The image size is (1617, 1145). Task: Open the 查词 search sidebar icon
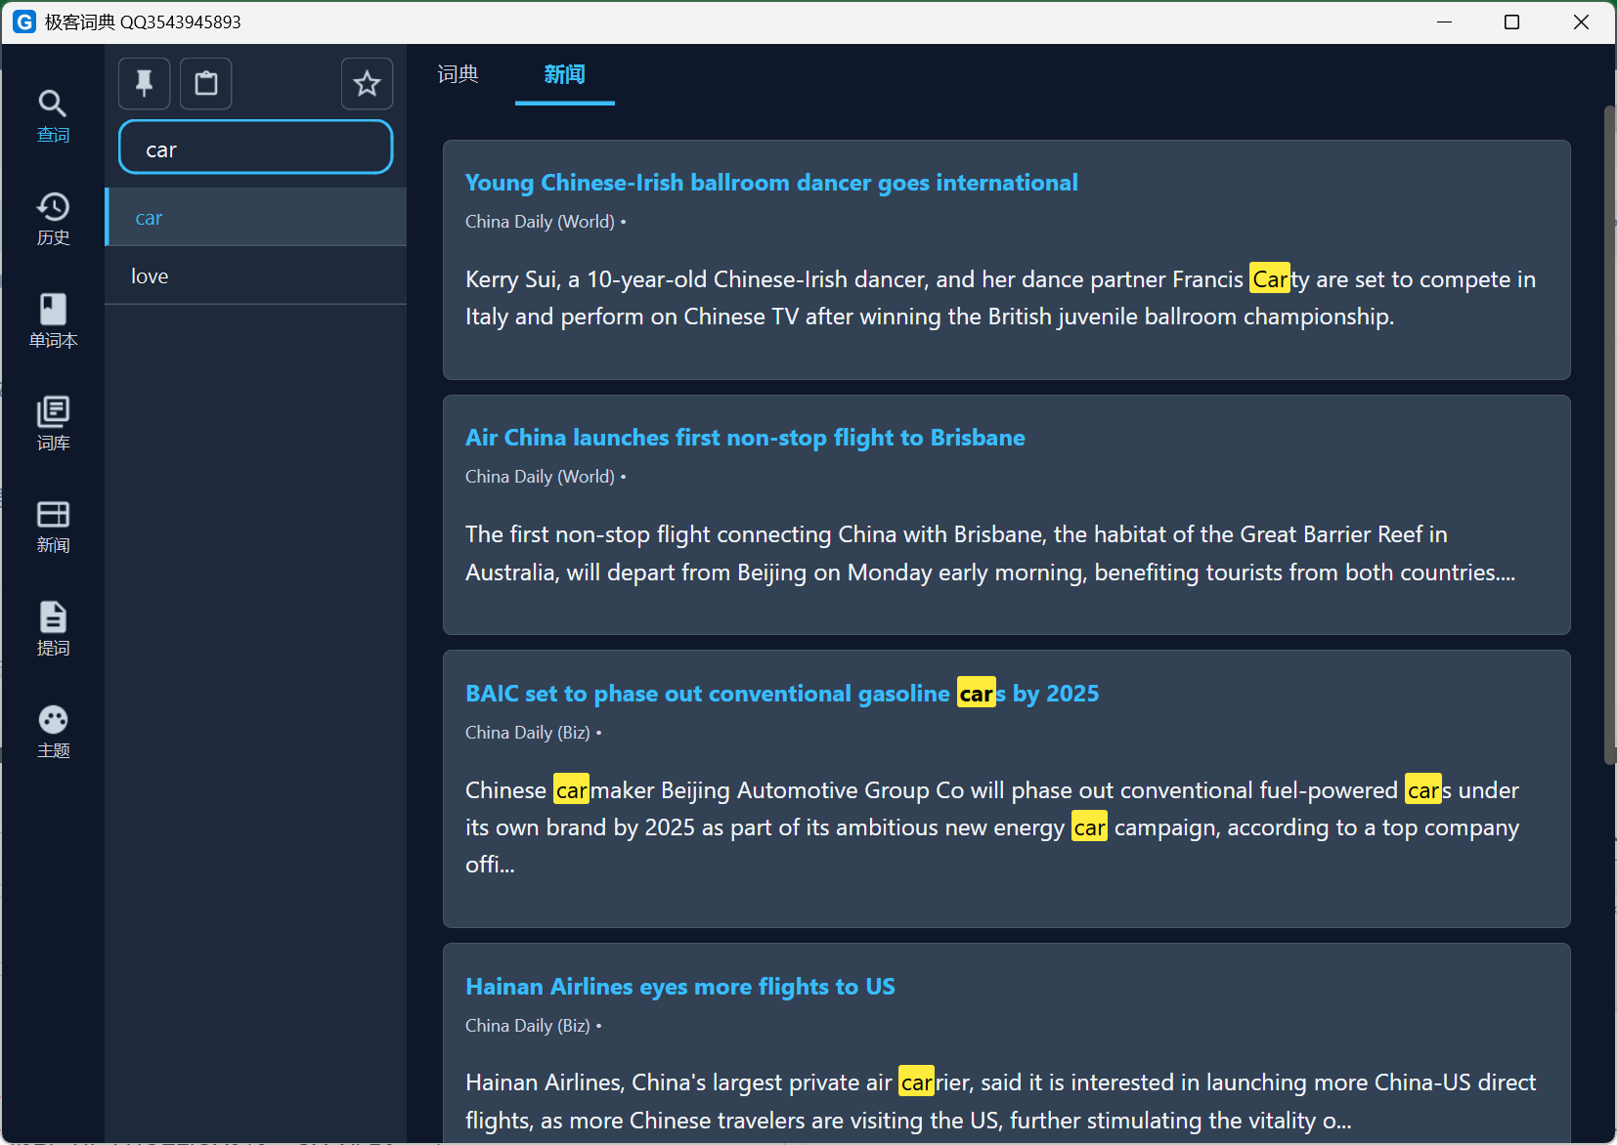coord(53,115)
